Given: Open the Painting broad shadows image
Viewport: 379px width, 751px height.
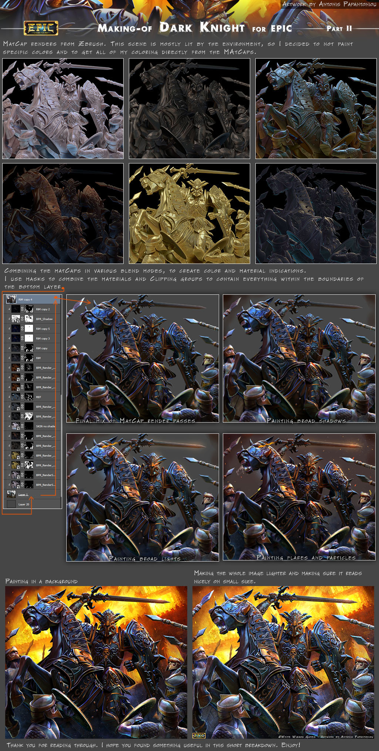Looking at the screenshot, I should point(299,358).
